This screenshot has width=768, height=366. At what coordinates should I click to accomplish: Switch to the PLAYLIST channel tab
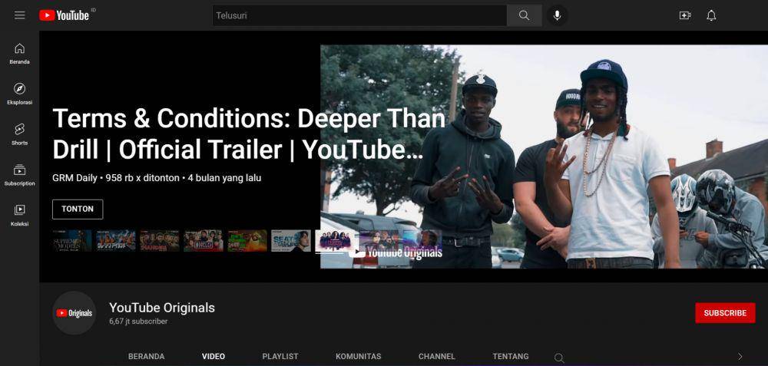[x=280, y=357]
